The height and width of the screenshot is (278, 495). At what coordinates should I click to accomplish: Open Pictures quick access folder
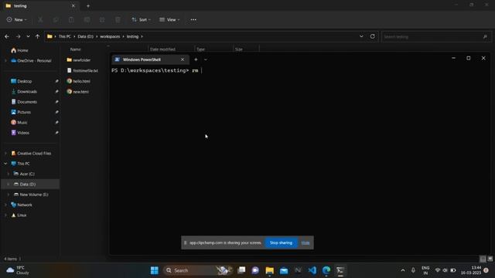tap(24, 112)
